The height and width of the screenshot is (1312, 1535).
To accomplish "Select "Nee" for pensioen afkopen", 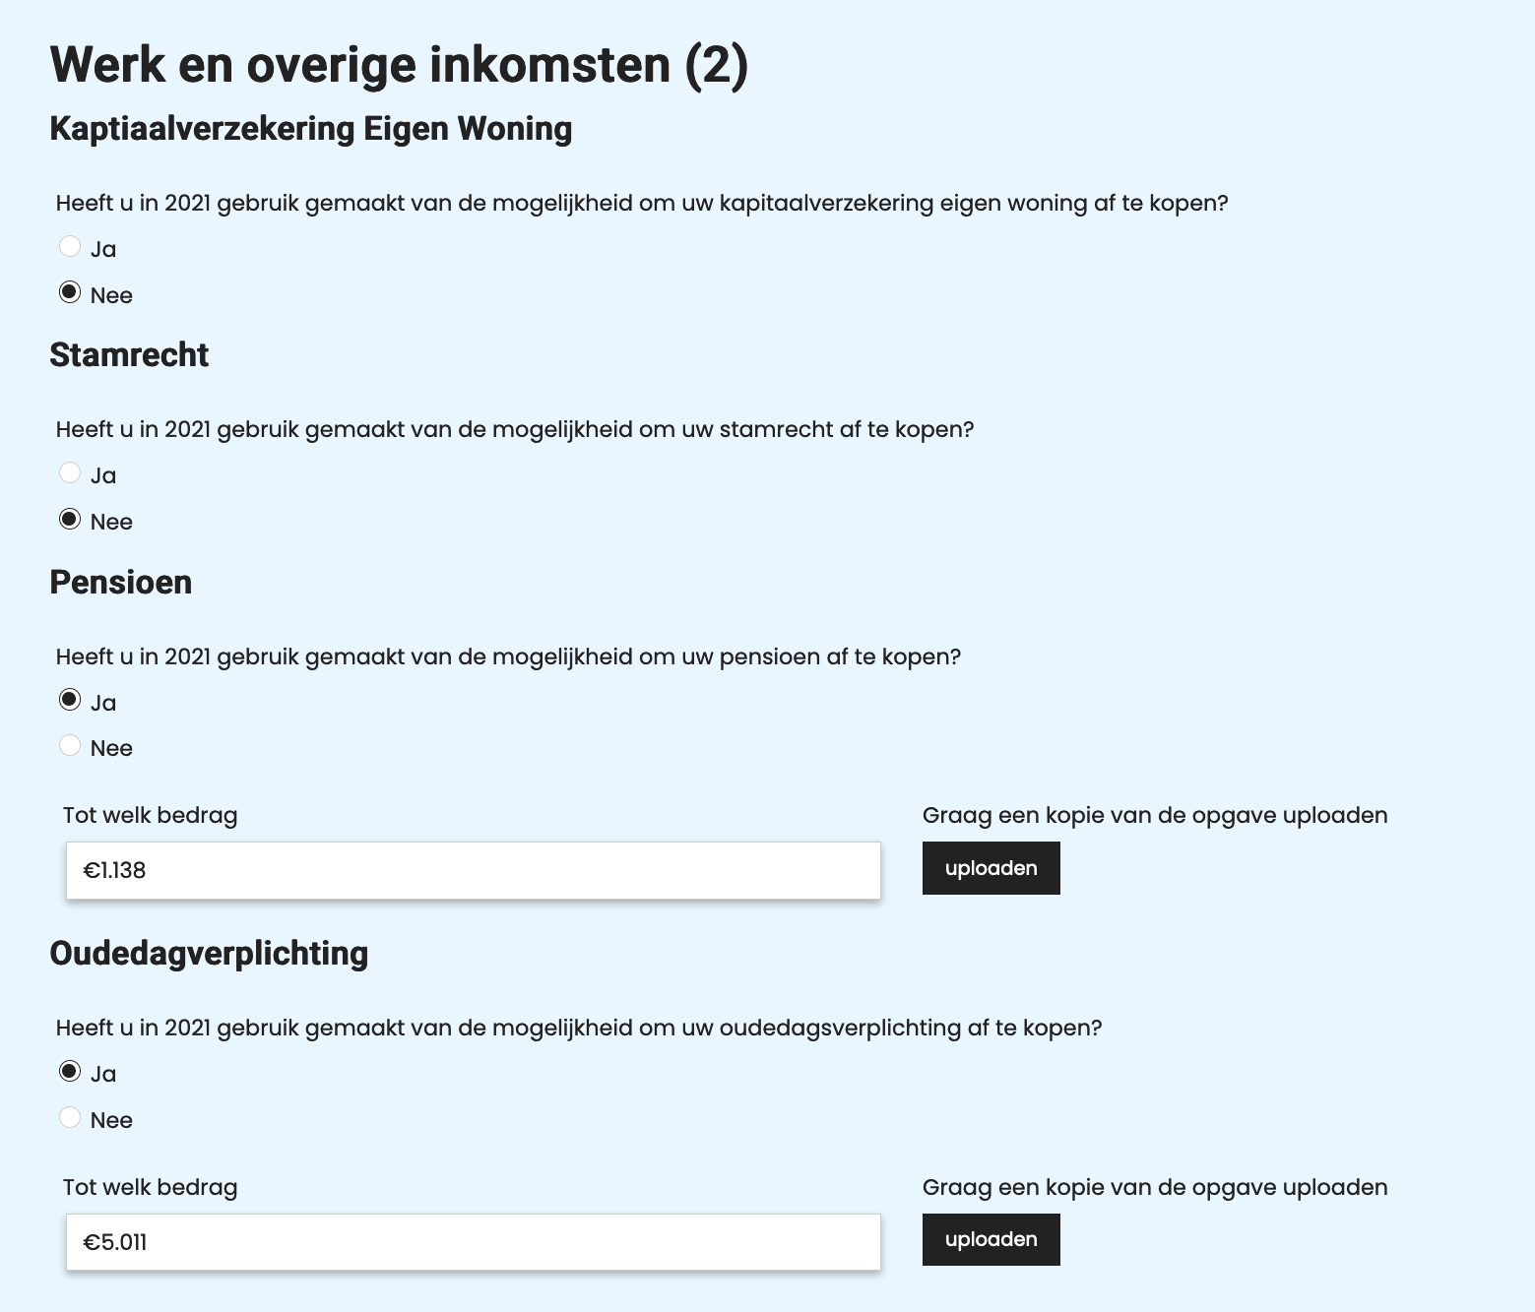I will click(70, 745).
